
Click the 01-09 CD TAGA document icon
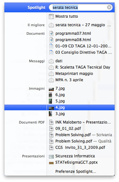click(51, 46)
